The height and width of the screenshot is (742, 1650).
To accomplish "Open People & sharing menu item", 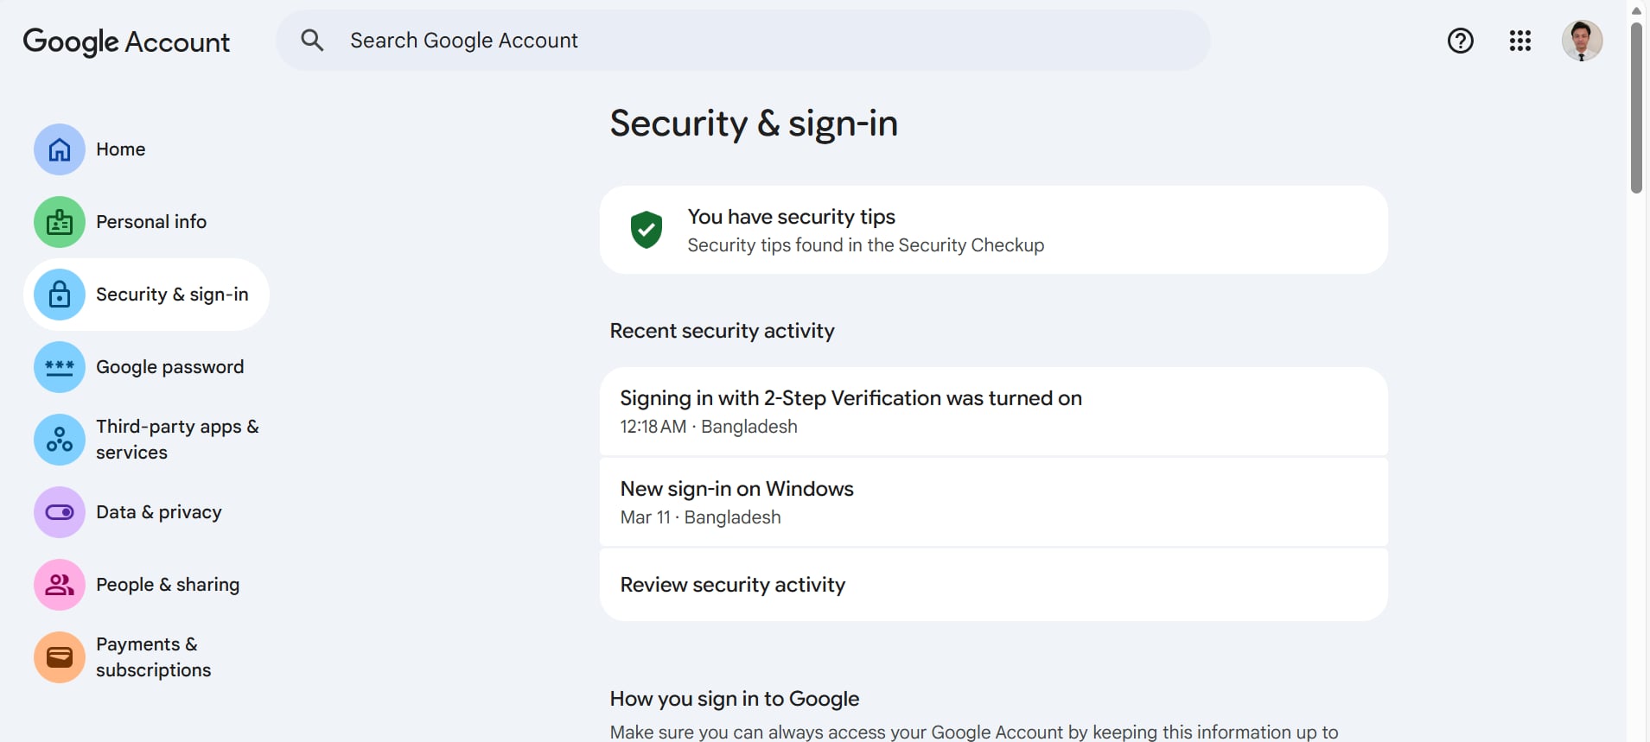I will (x=168, y=585).
